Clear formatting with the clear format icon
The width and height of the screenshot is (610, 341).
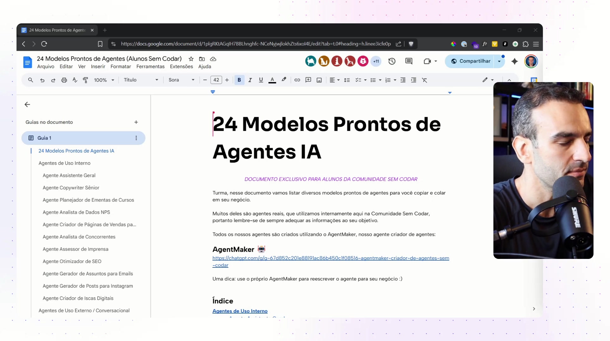(425, 80)
